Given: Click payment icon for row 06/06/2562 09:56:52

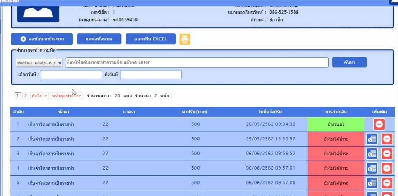Looking at the screenshot, I should pos(372,154).
